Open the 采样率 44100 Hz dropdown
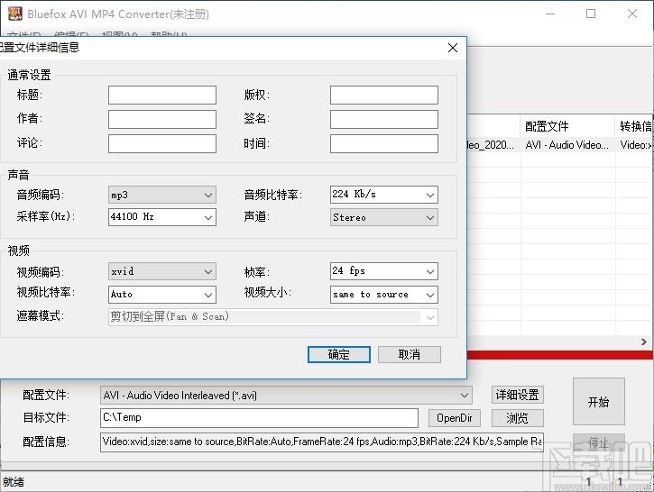The width and height of the screenshot is (654, 492). point(162,217)
